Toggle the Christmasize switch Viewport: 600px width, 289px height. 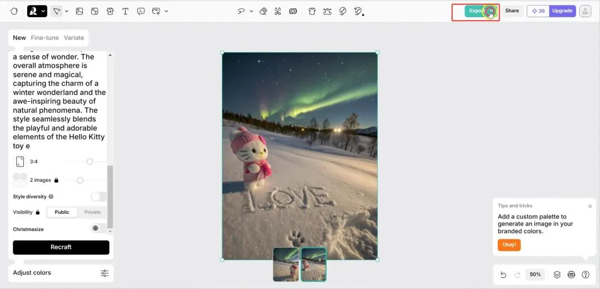[99, 228]
